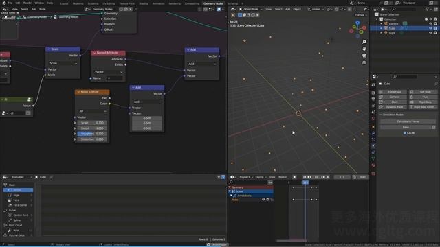Delete bake using trash icon
The width and height of the screenshot is (440, 247).
click(x=434, y=127)
